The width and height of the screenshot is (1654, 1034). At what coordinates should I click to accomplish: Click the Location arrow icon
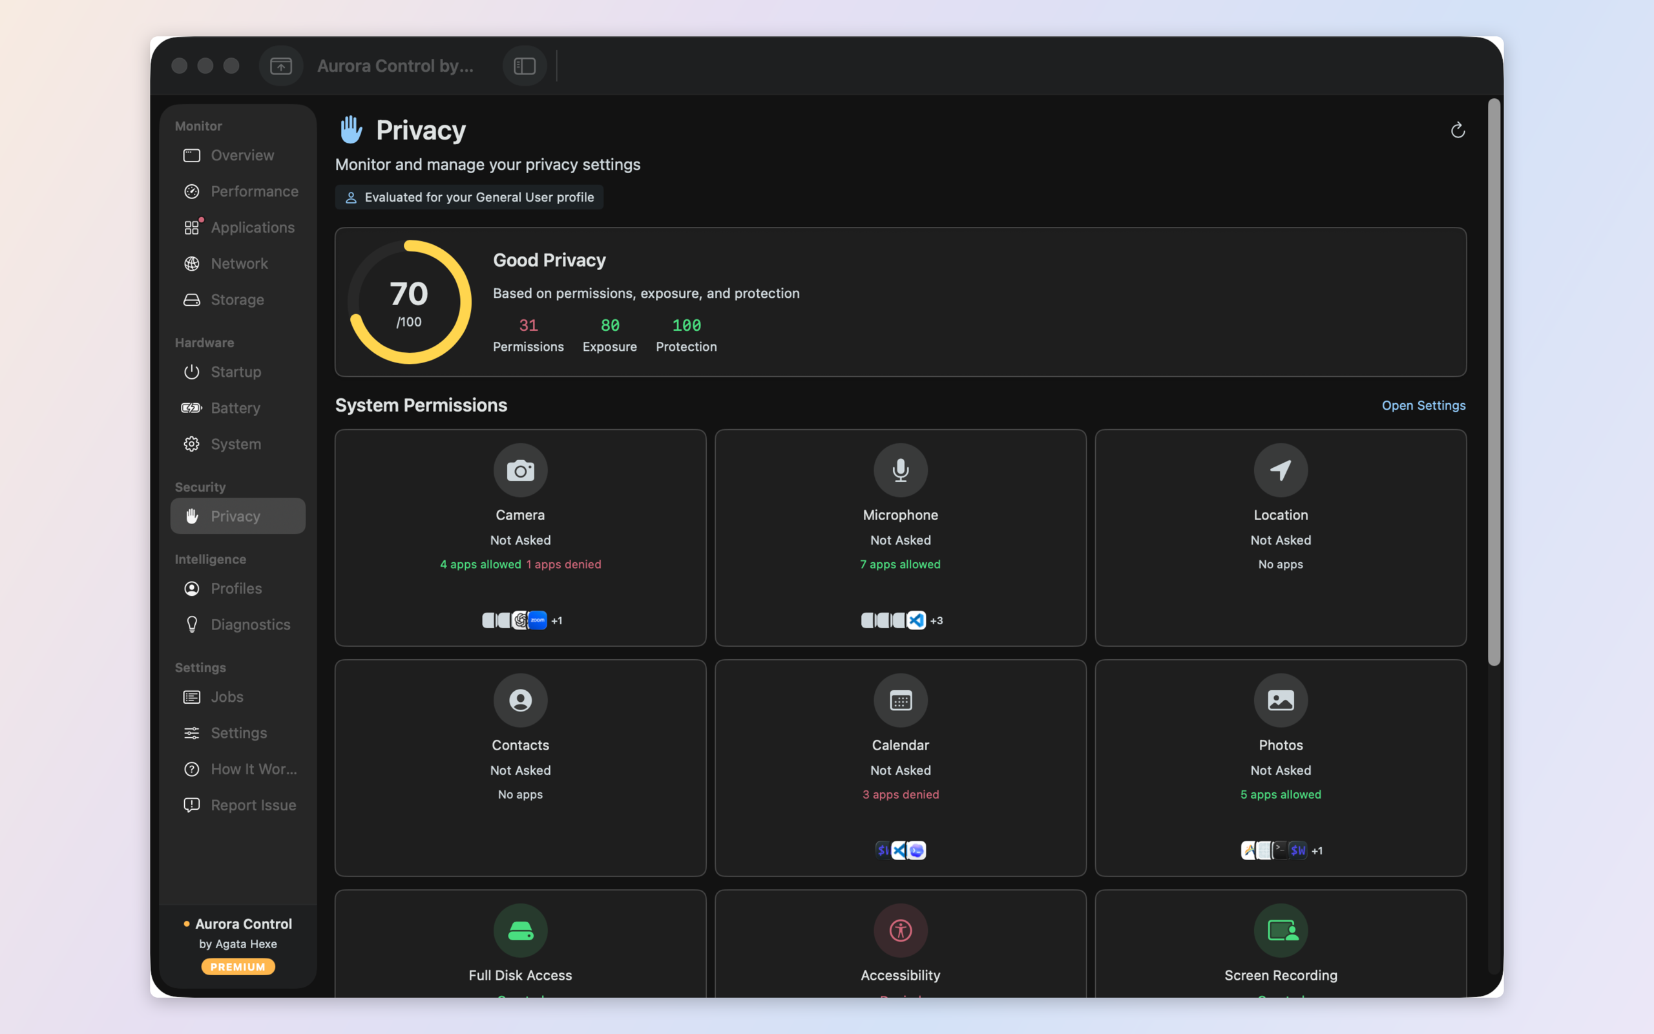click(x=1280, y=470)
